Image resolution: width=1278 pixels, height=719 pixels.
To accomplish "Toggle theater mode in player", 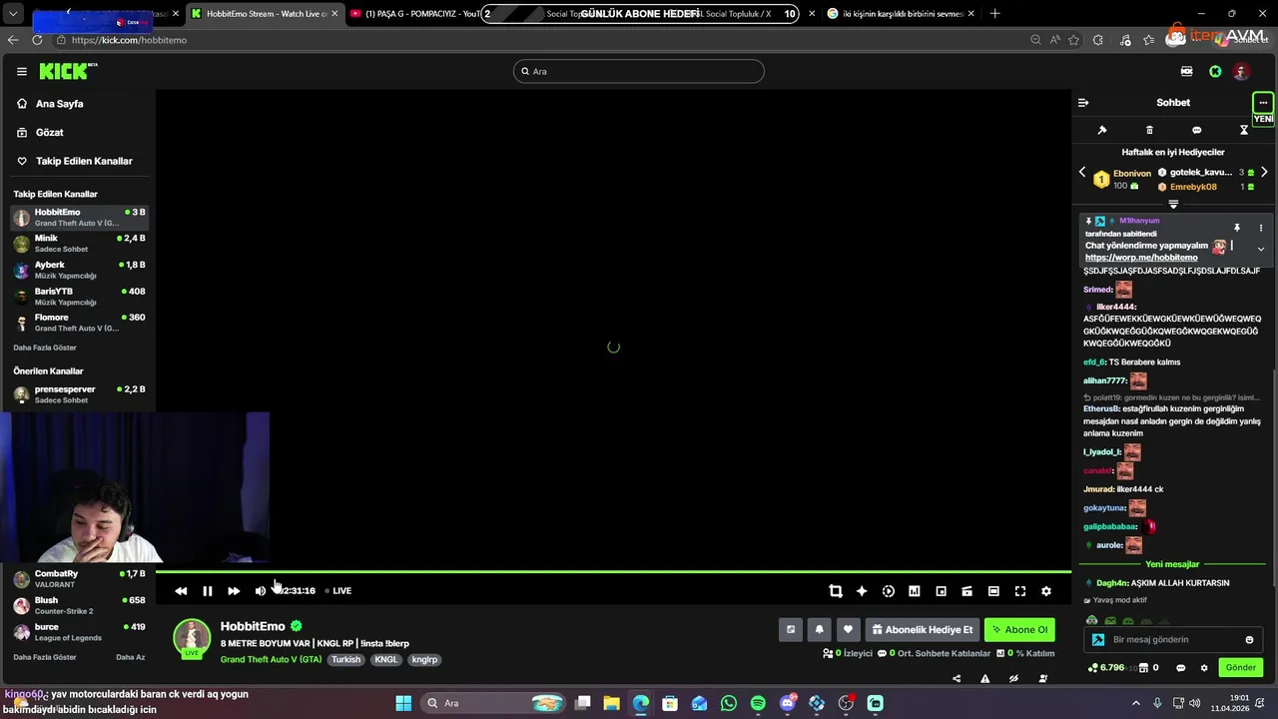I will pos(993,591).
